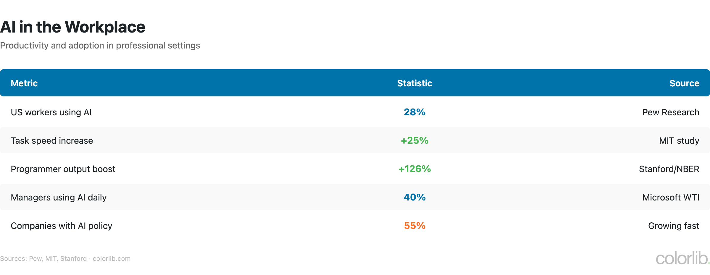The height and width of the screenshot is (275, 710).
Task: Select the Programmer output boost label
Action: point(63,169)
